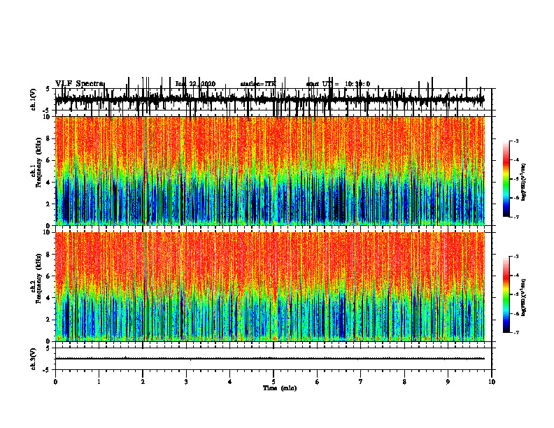The height and width of the screenshot is (428, 554).
Task: Click the '3' minute tick label
Action: coord(186,382)
